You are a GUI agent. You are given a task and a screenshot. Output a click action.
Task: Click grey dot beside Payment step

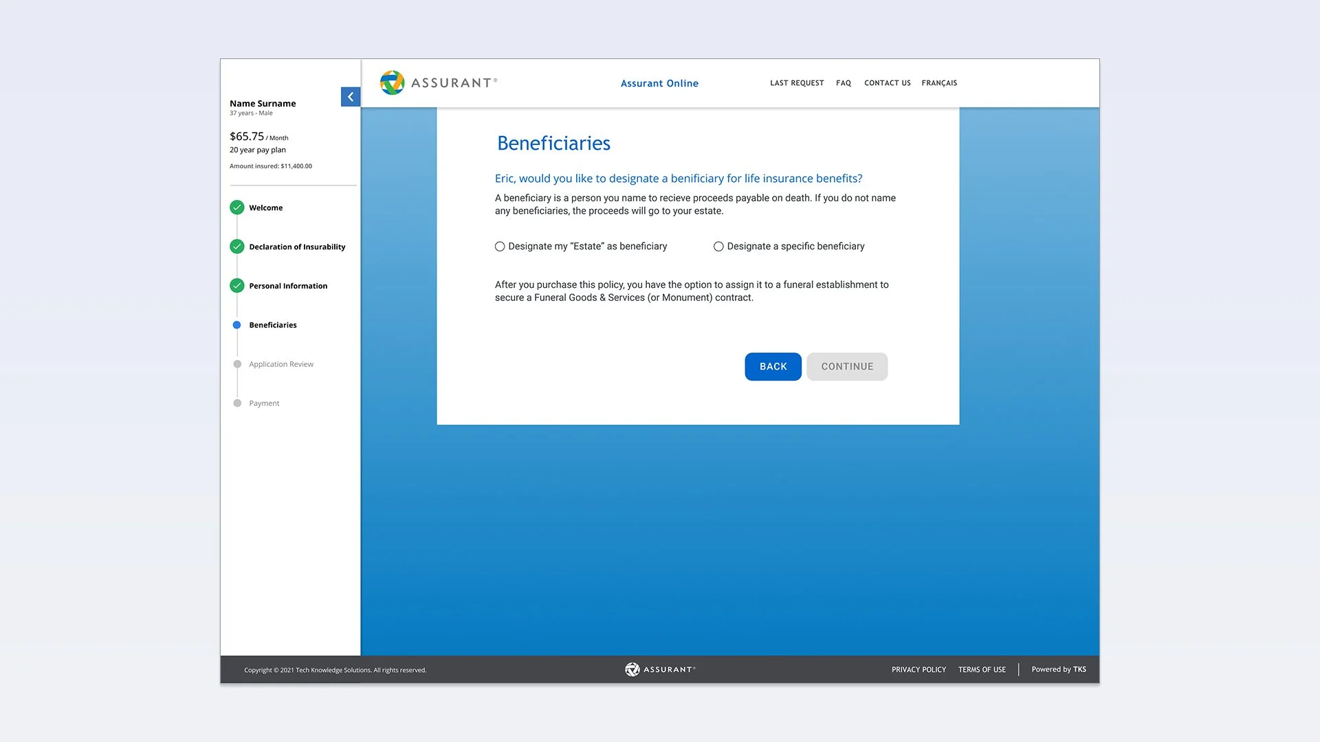click(237, 403)
